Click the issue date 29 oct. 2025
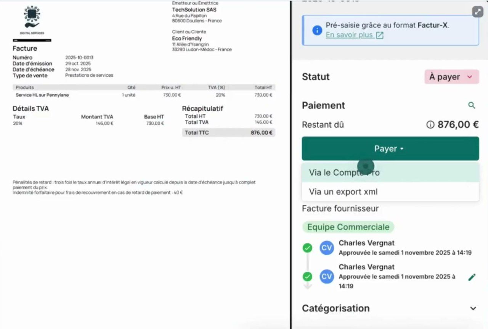 tap(78, 64)
